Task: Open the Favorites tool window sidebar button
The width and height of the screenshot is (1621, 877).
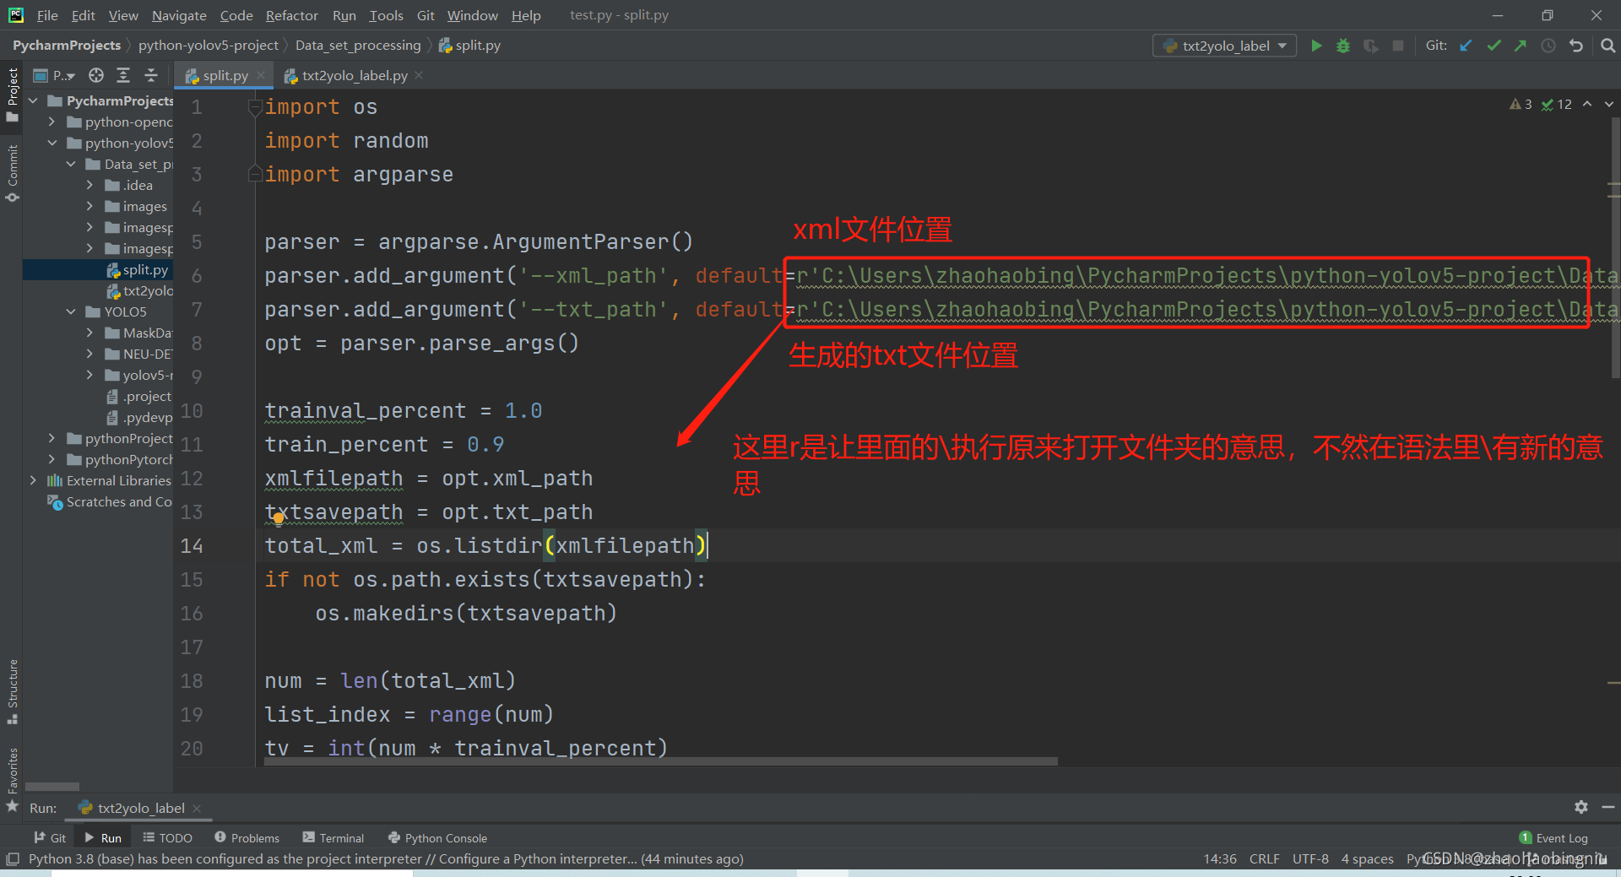Action: tap(12, 779)
